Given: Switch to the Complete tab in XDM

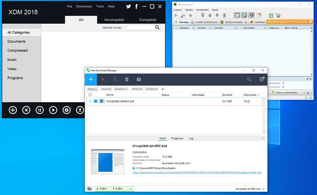Looking at the screenshot, I should click(147, 20).
